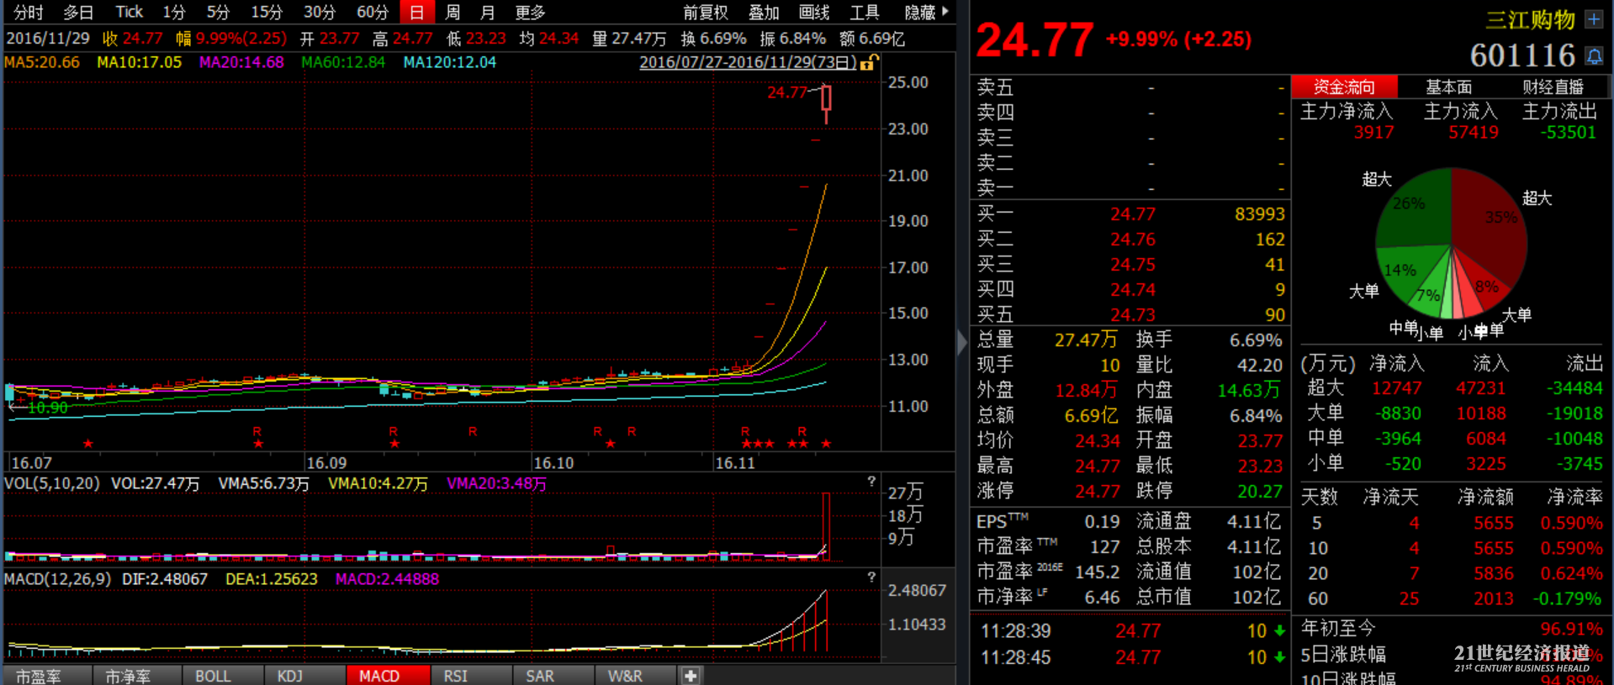Select the monthly 月 period tab
Screen dimensions: 1614x685
488,12
